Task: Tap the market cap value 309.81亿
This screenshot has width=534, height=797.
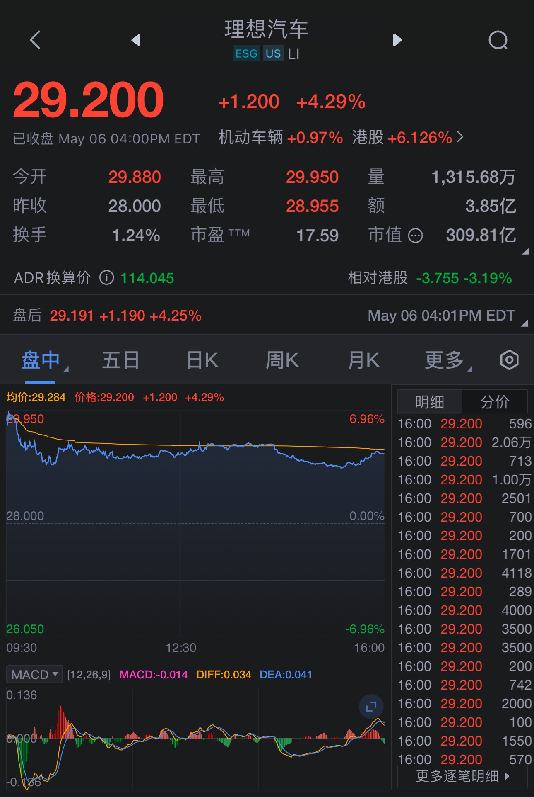Action: 481,235
